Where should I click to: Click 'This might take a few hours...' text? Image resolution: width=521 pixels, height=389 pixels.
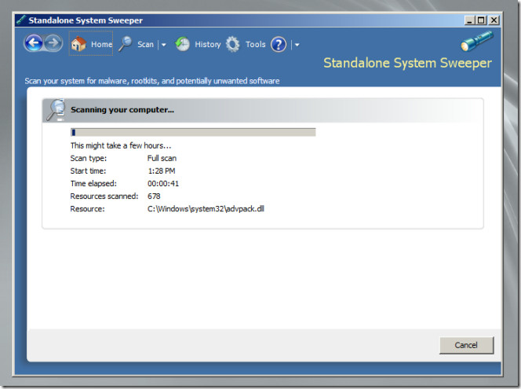click(x=121, y=145)
